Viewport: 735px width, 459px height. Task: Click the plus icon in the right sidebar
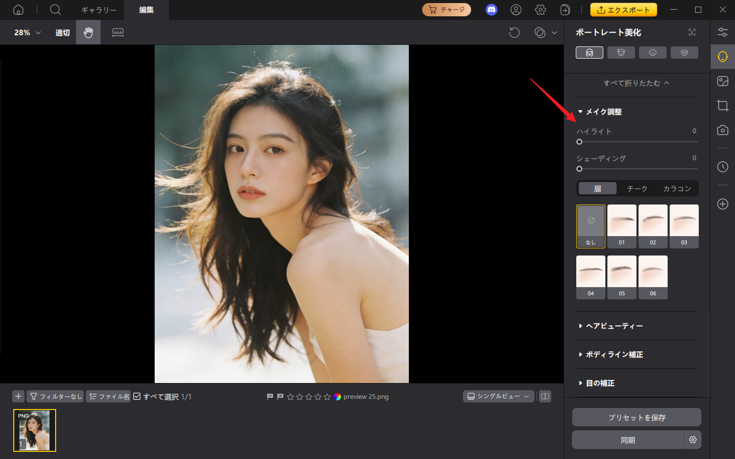[723, 204]
